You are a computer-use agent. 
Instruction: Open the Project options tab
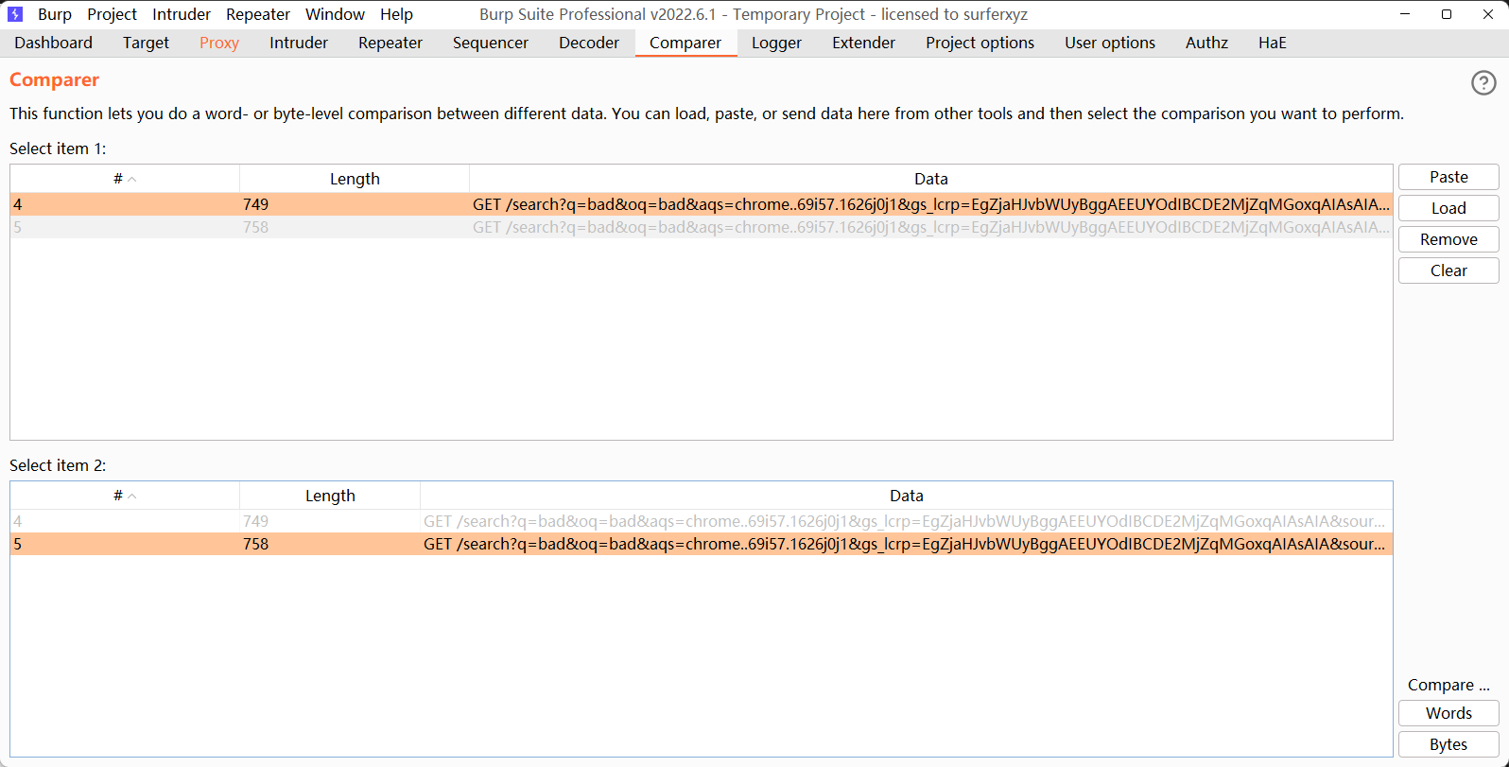[980, 43]
